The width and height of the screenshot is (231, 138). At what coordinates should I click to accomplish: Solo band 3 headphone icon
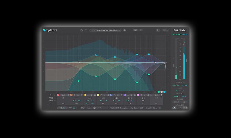click(x=108, y=95)
